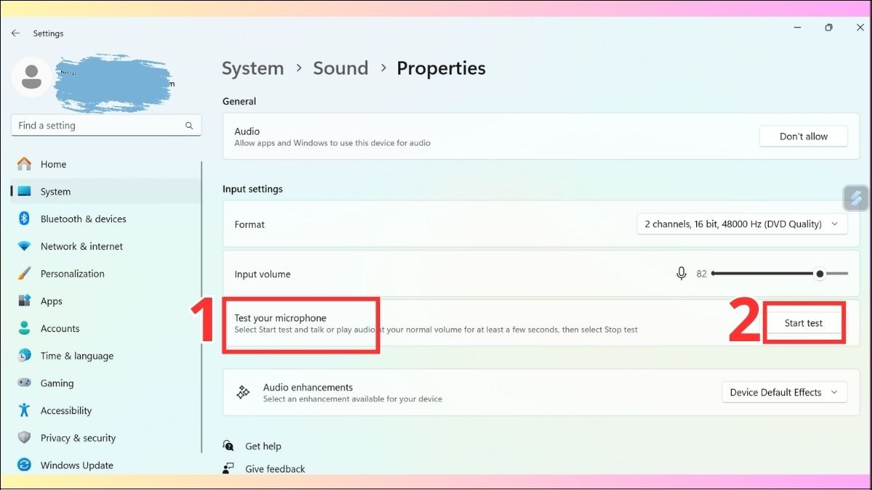872x490 pixels.
Task: Click the back arrow in Settings title bar
Action: (x=15, y=33)
